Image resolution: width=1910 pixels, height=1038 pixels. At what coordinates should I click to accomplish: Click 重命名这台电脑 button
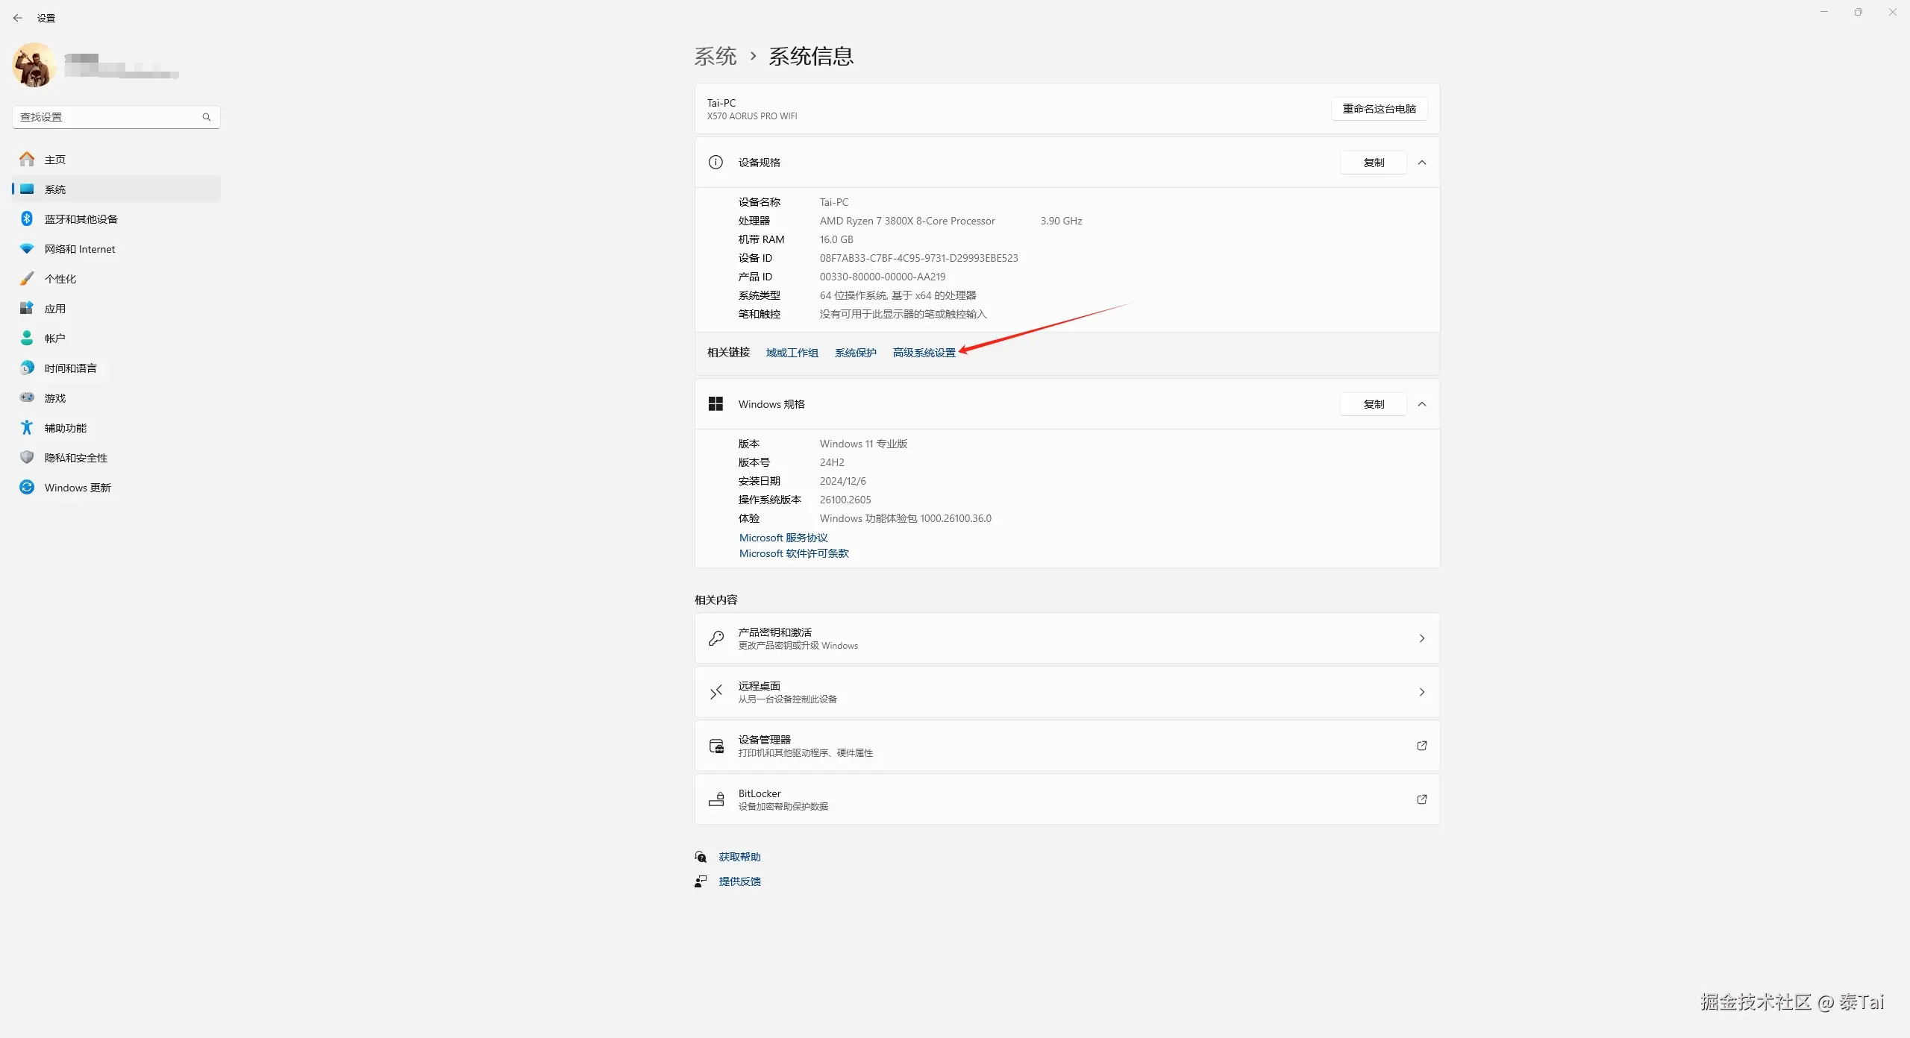pos(1379,108)
